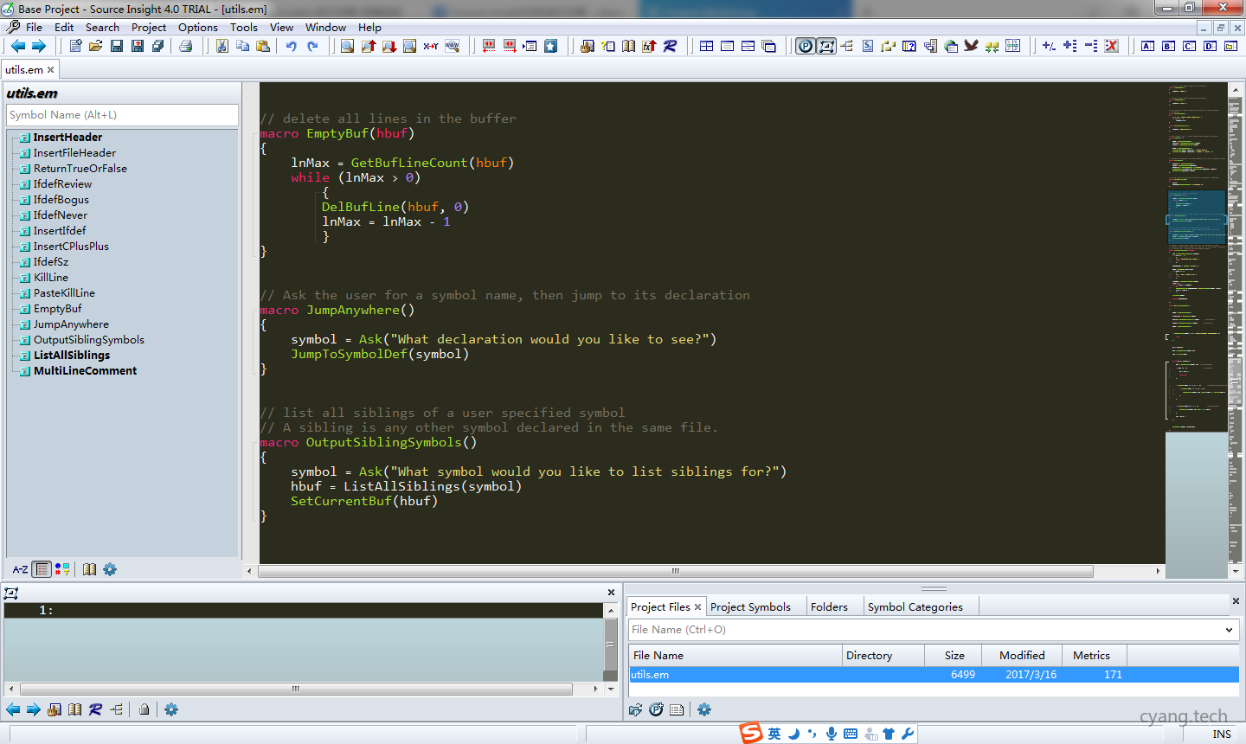1246x744 pixels.
Task: Toggle the lock icon in context window toolbar
Action: tap(145, 709)
